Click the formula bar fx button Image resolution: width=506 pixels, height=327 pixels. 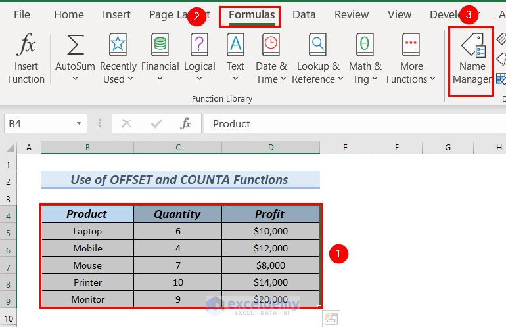pos(186,123)
